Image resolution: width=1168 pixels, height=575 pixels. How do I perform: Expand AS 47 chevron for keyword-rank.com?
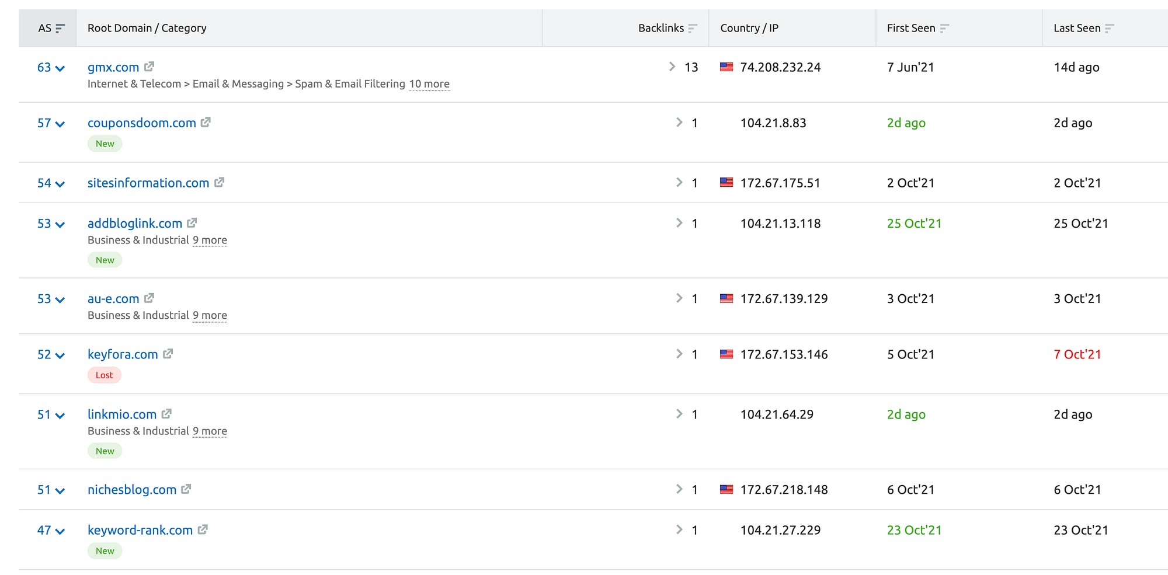coord(60,531)
